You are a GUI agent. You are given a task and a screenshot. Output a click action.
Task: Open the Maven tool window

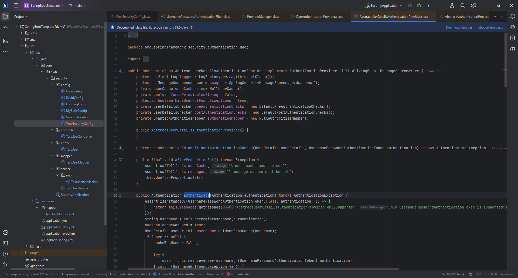(513, 49)
